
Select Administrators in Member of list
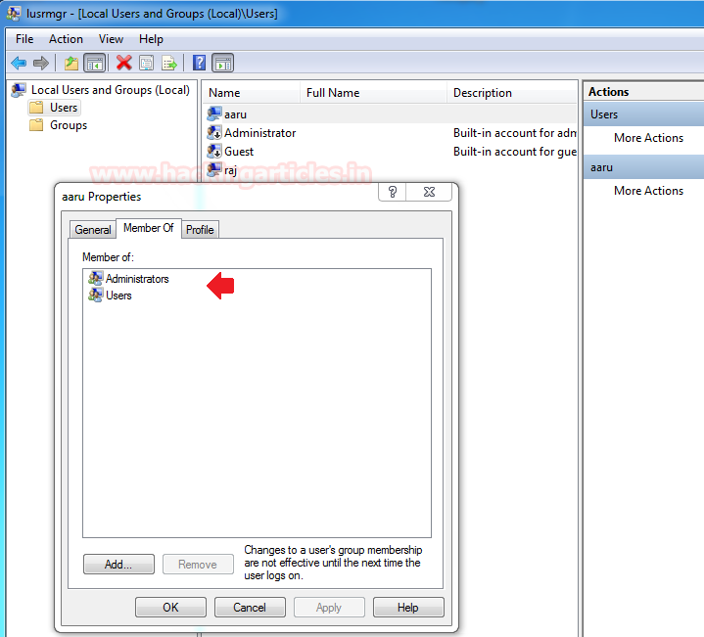pos(137,279)
